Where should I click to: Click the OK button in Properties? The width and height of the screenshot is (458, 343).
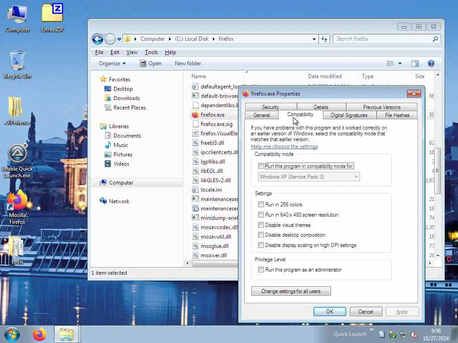tap(330, 311)
